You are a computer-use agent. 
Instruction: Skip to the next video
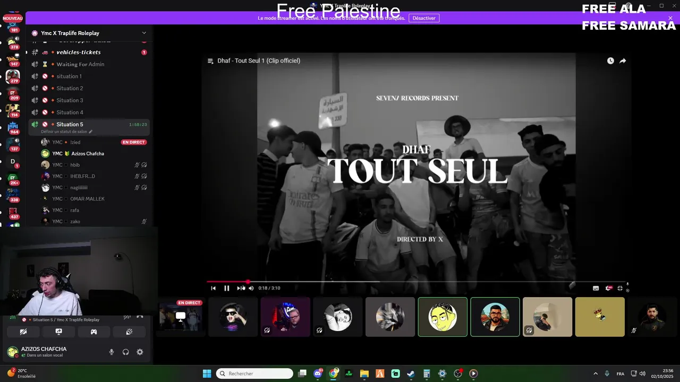pos(240,288)
